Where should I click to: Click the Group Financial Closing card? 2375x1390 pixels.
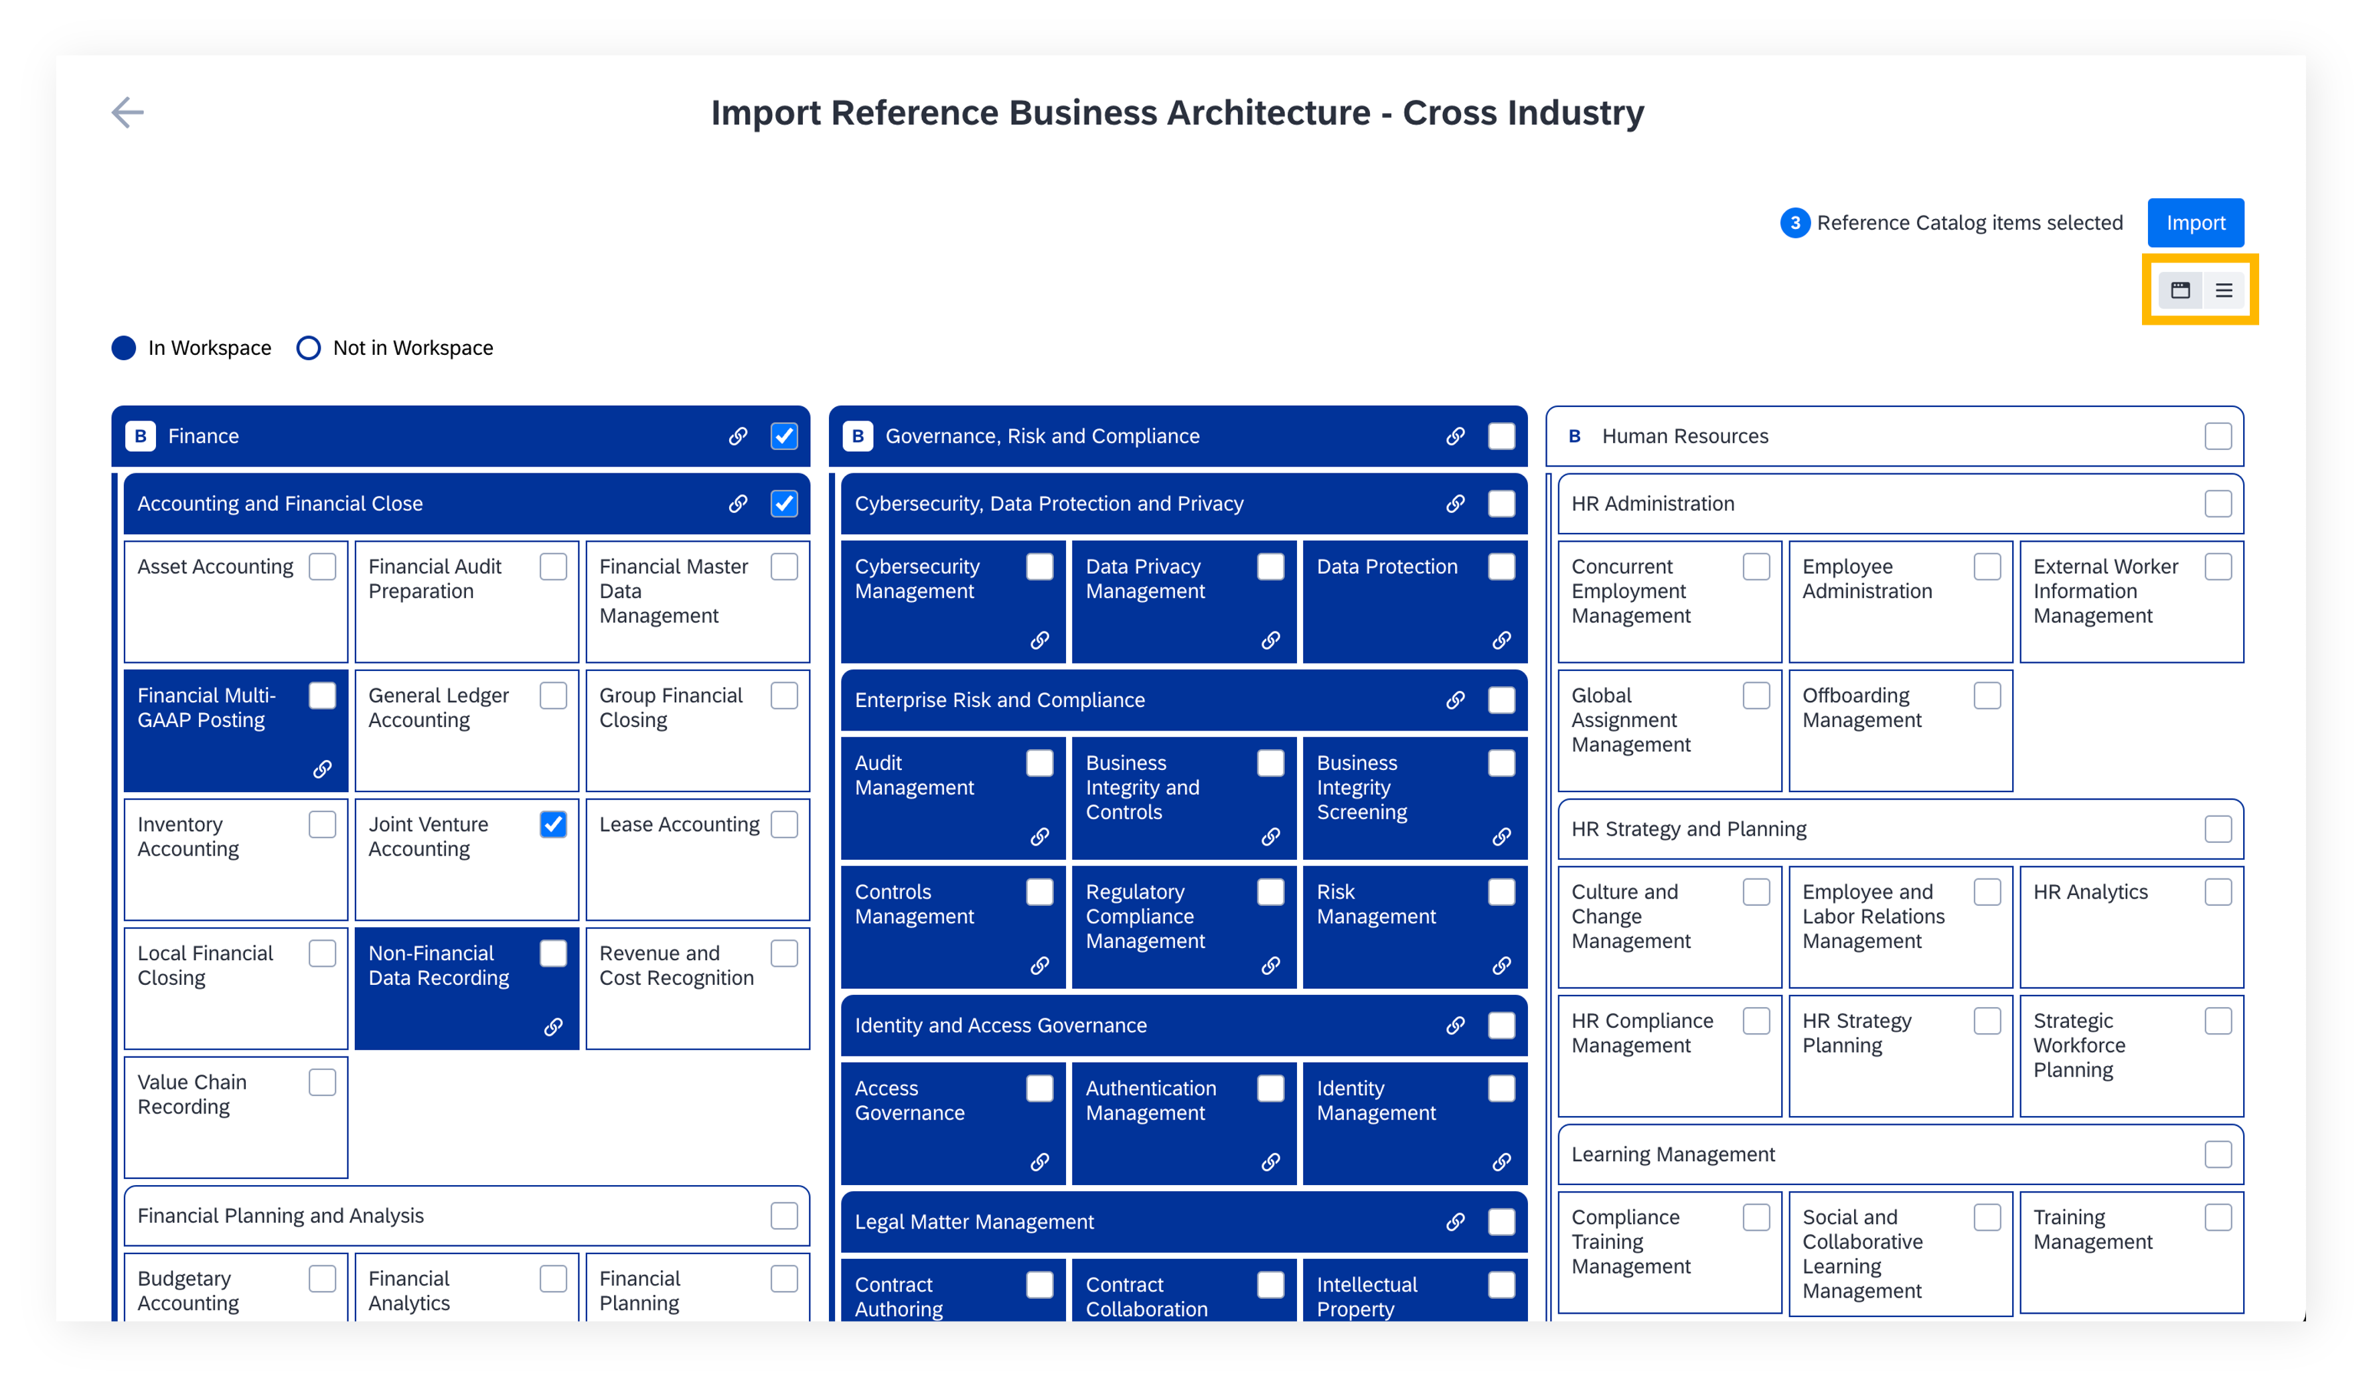click(698, 730)
